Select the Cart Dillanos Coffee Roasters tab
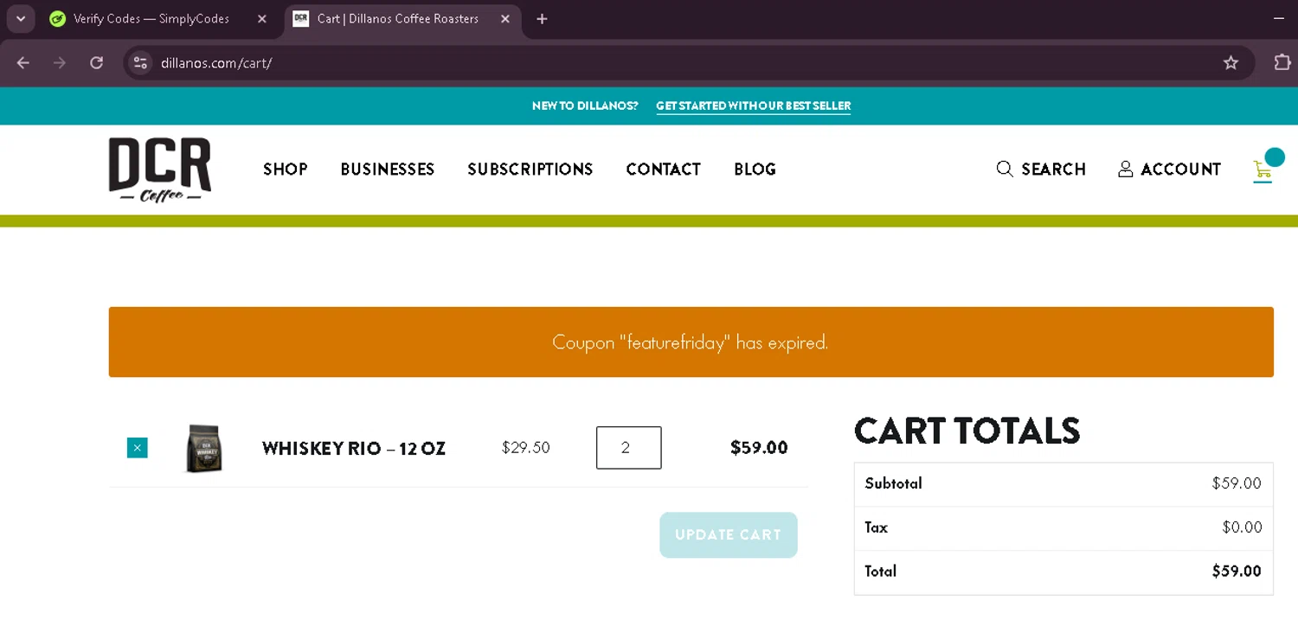The height and width of the screenshot is (620, 1298). pos(402,19)
